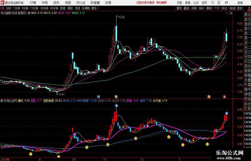The width and height of the screenshot is (251, 161).
Task: Click the 委比 label in quote panel
Action: coord(248,15)
